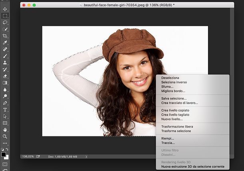Select the Rectangular Marquee tool
This screenshot has width=244, height=171.
click(x=5, y=16)
